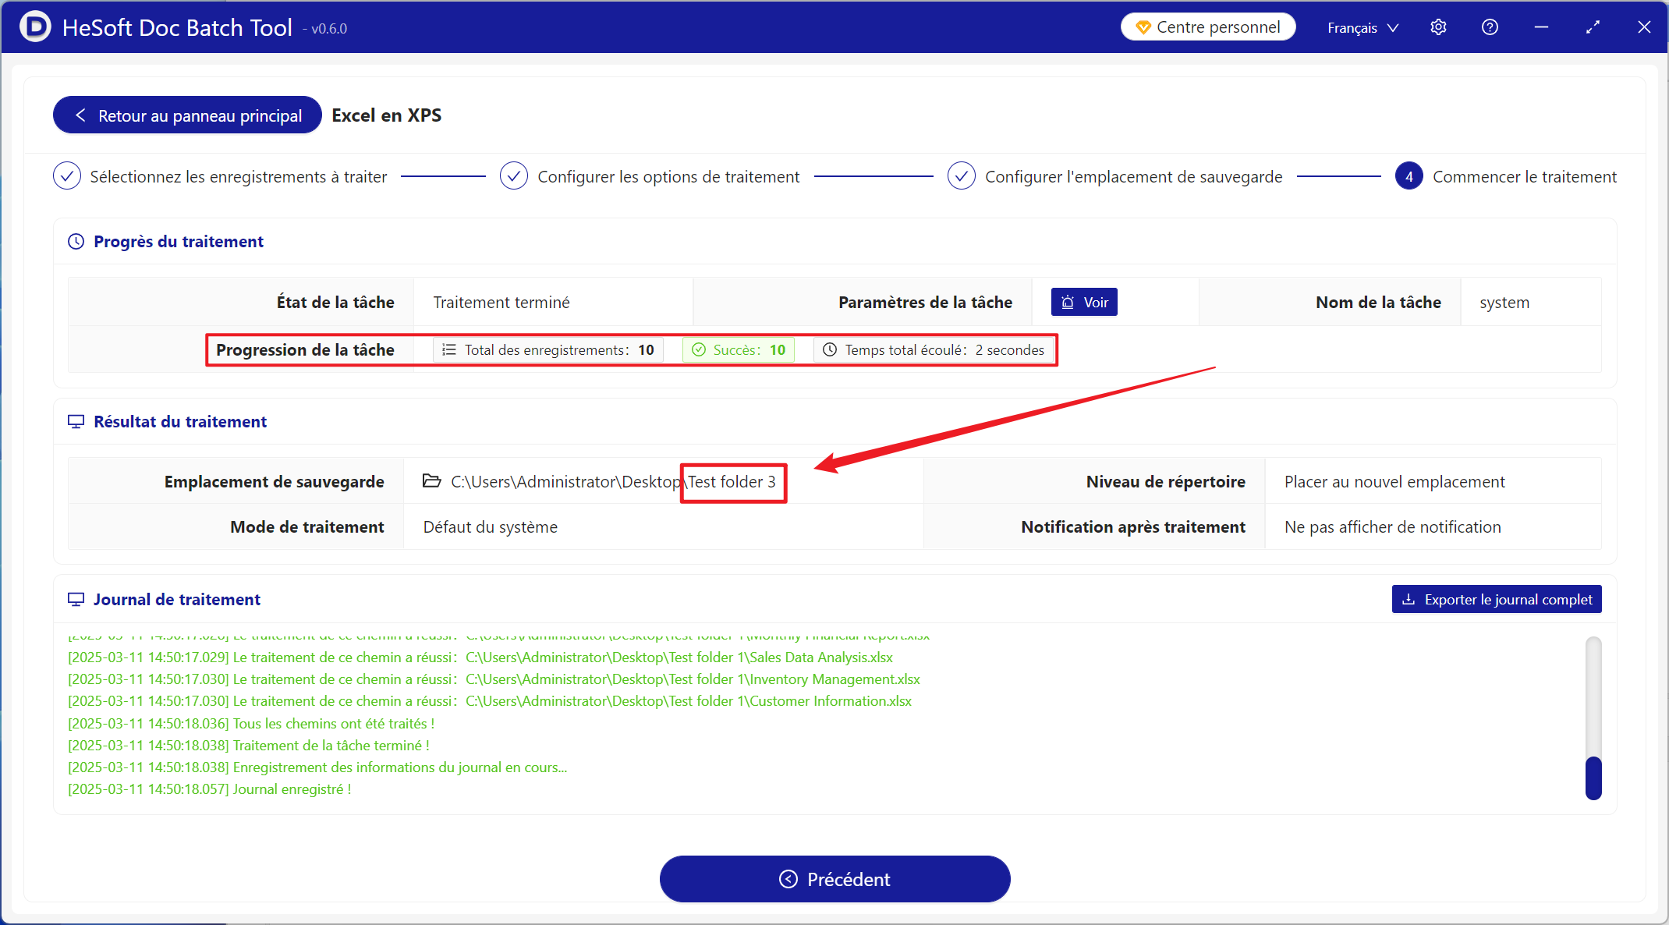
Task: Click the folder icon before save path
Action: (431, 481)
